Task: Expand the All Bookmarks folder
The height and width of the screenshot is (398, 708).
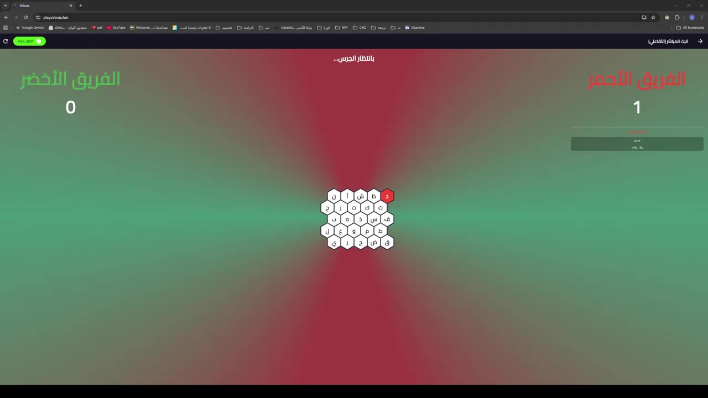Action: pyautogui.click(x=690, y=28)
